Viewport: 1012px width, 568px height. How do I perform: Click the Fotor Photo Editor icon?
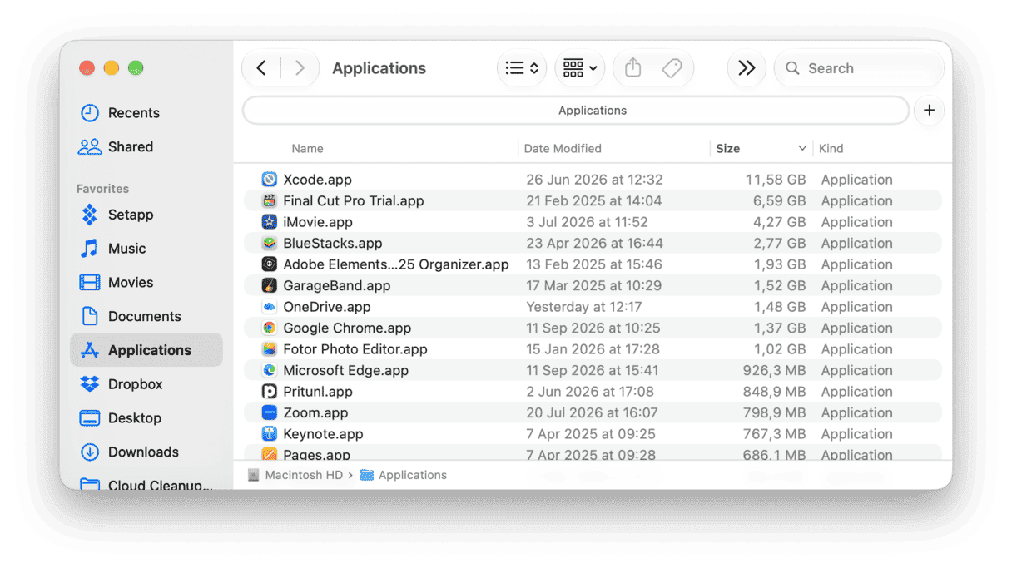269,349
